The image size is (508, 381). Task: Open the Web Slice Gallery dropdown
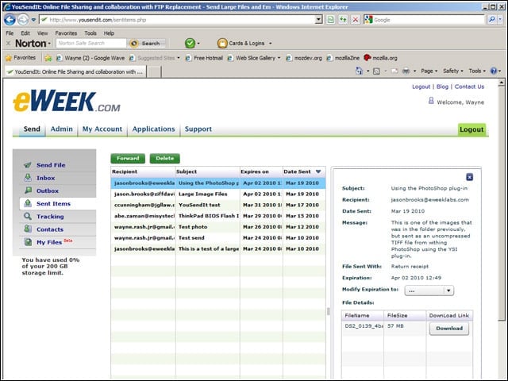point(279,58)
